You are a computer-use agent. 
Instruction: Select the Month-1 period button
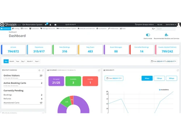click(30, 61)
